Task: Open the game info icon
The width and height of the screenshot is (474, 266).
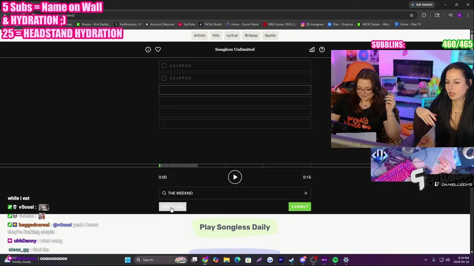Action: (148, 50)
